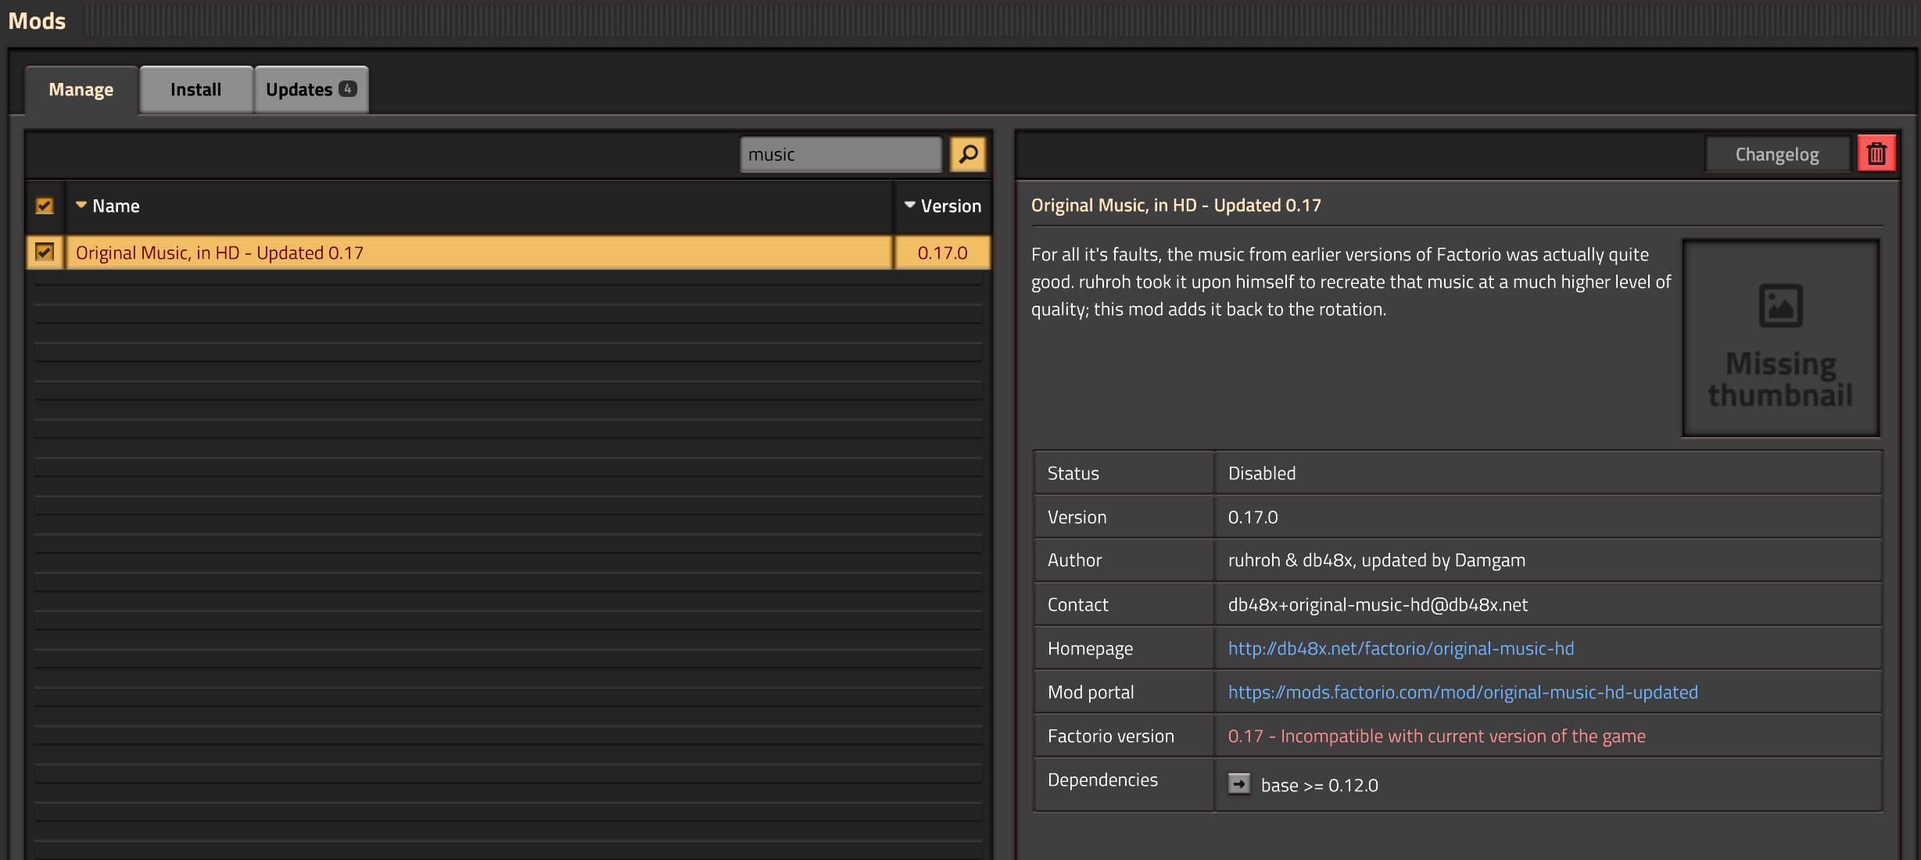The height and width of the screenshot is (860, 1921).
Task: Click the Mods window title
Action: (37, 20)
